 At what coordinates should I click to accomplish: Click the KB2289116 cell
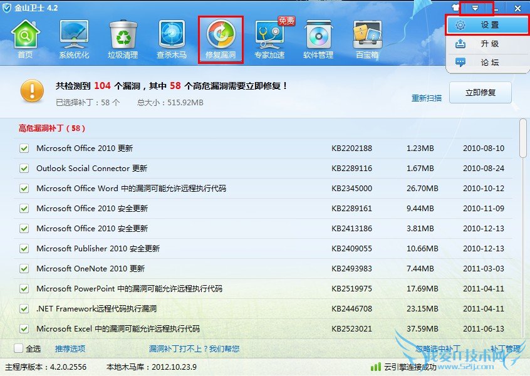click(351, 168)
